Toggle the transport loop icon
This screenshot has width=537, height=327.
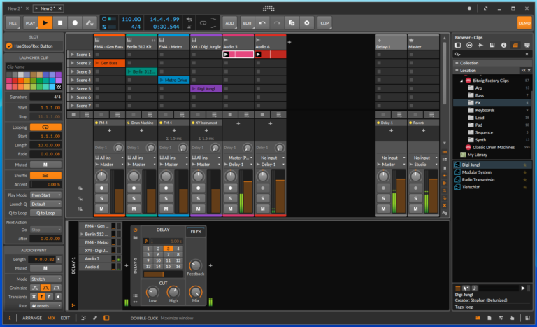click(203, 23)
